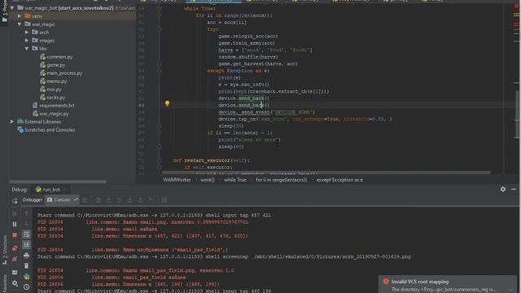Close the run_bot debug tab
Image resolution: width=521 pixels, height=293 pixels.
[64, 190]
